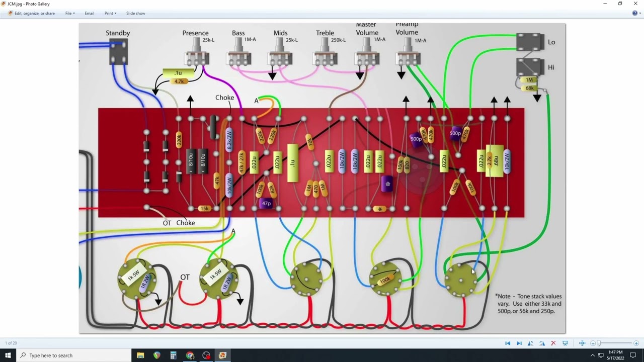This screenshot has height=362, width=644.
Task: Go to the previous photo
Action: (x=508, y=343)
